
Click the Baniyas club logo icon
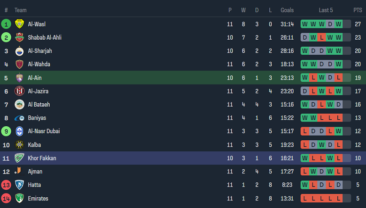coord(19,118)
